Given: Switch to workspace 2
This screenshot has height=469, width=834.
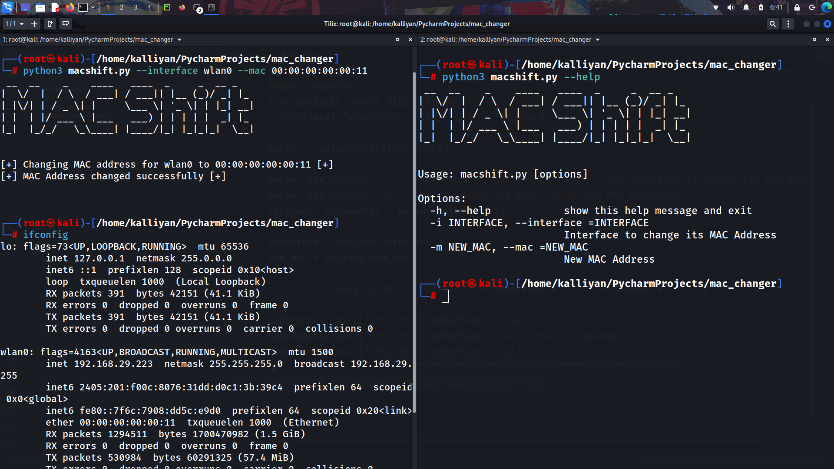Looking at the screenshot, I should pos(121,7).
